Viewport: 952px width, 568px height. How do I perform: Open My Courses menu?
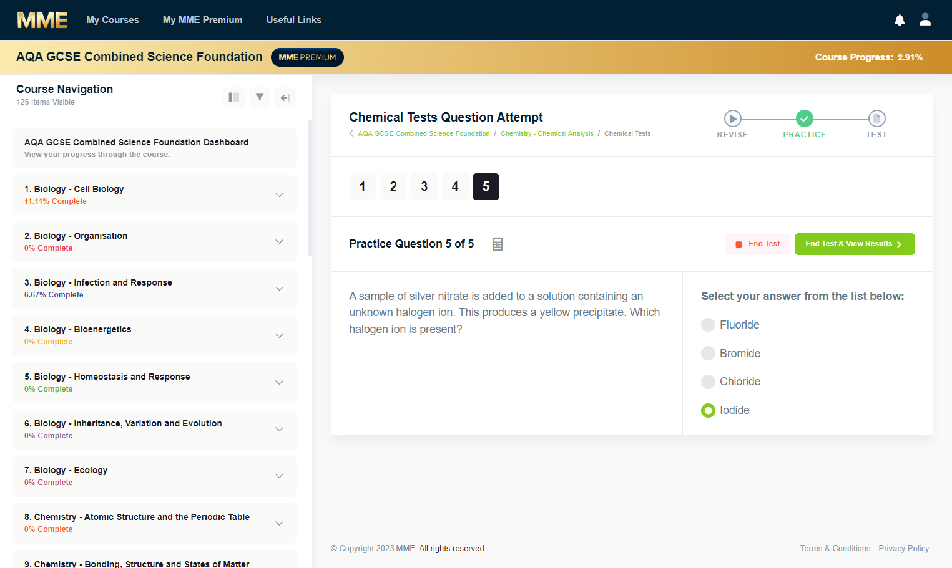point(112,20)
